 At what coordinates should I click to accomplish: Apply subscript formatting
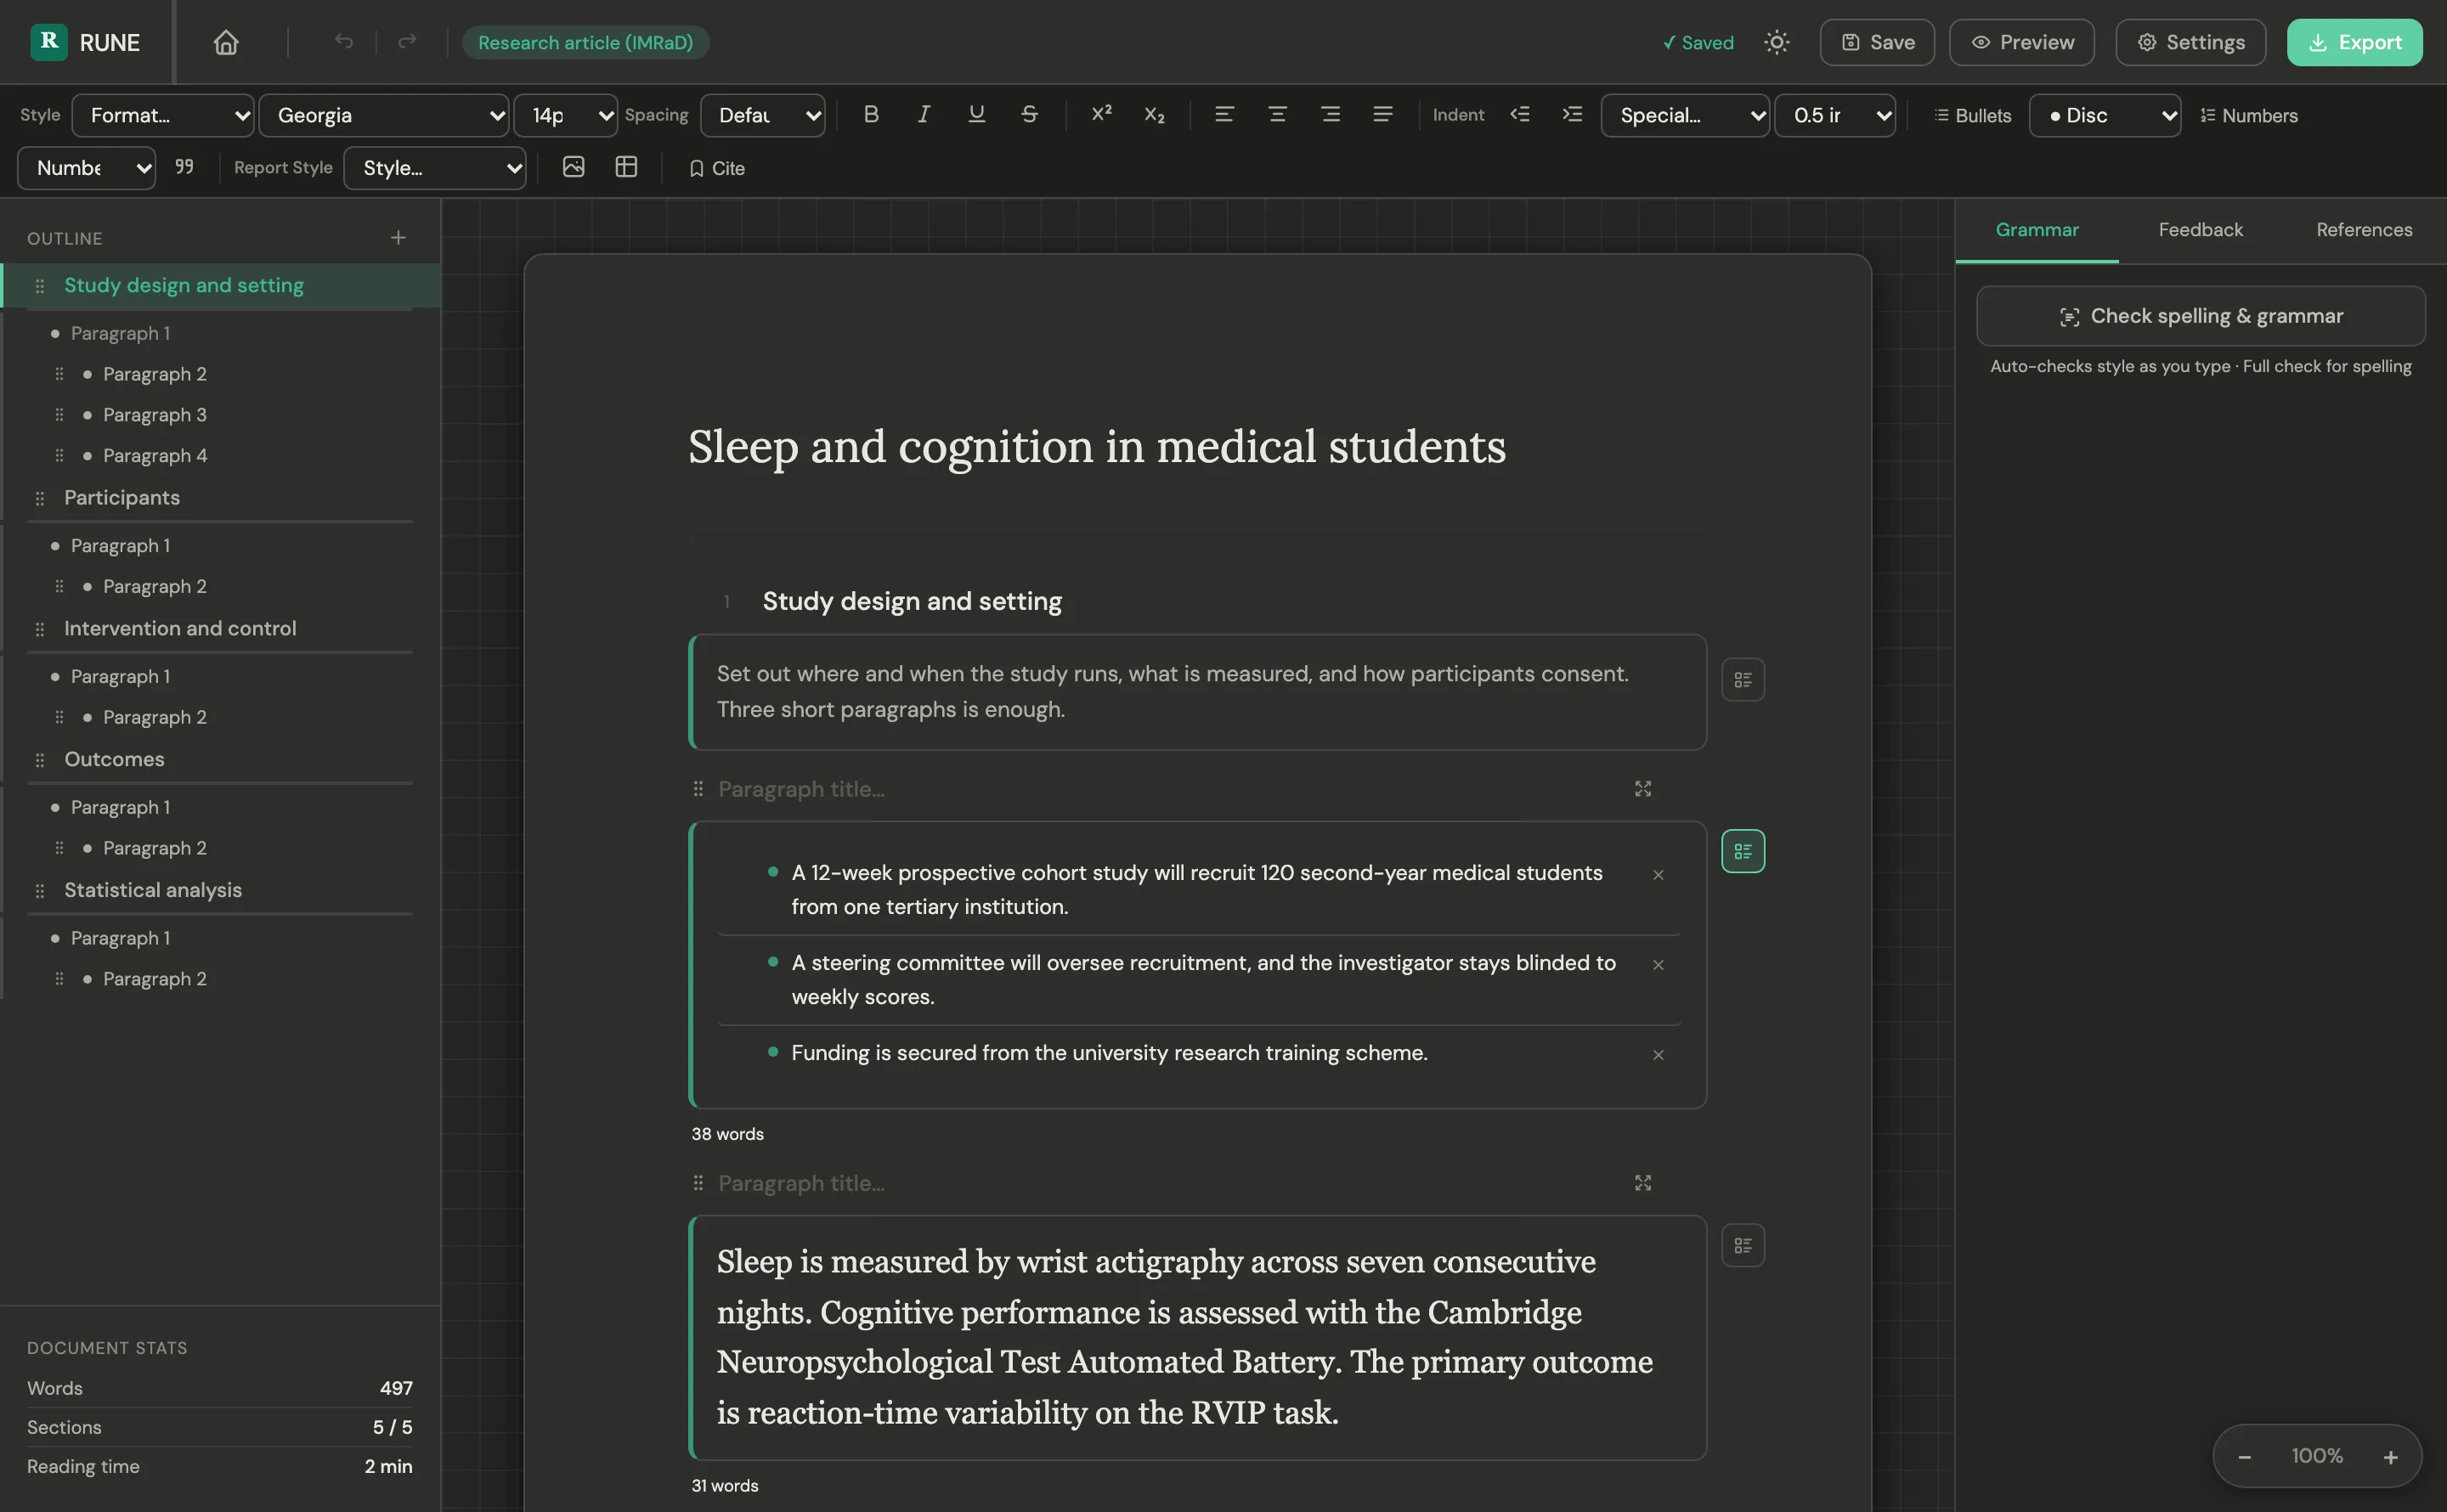point(1154,115)
